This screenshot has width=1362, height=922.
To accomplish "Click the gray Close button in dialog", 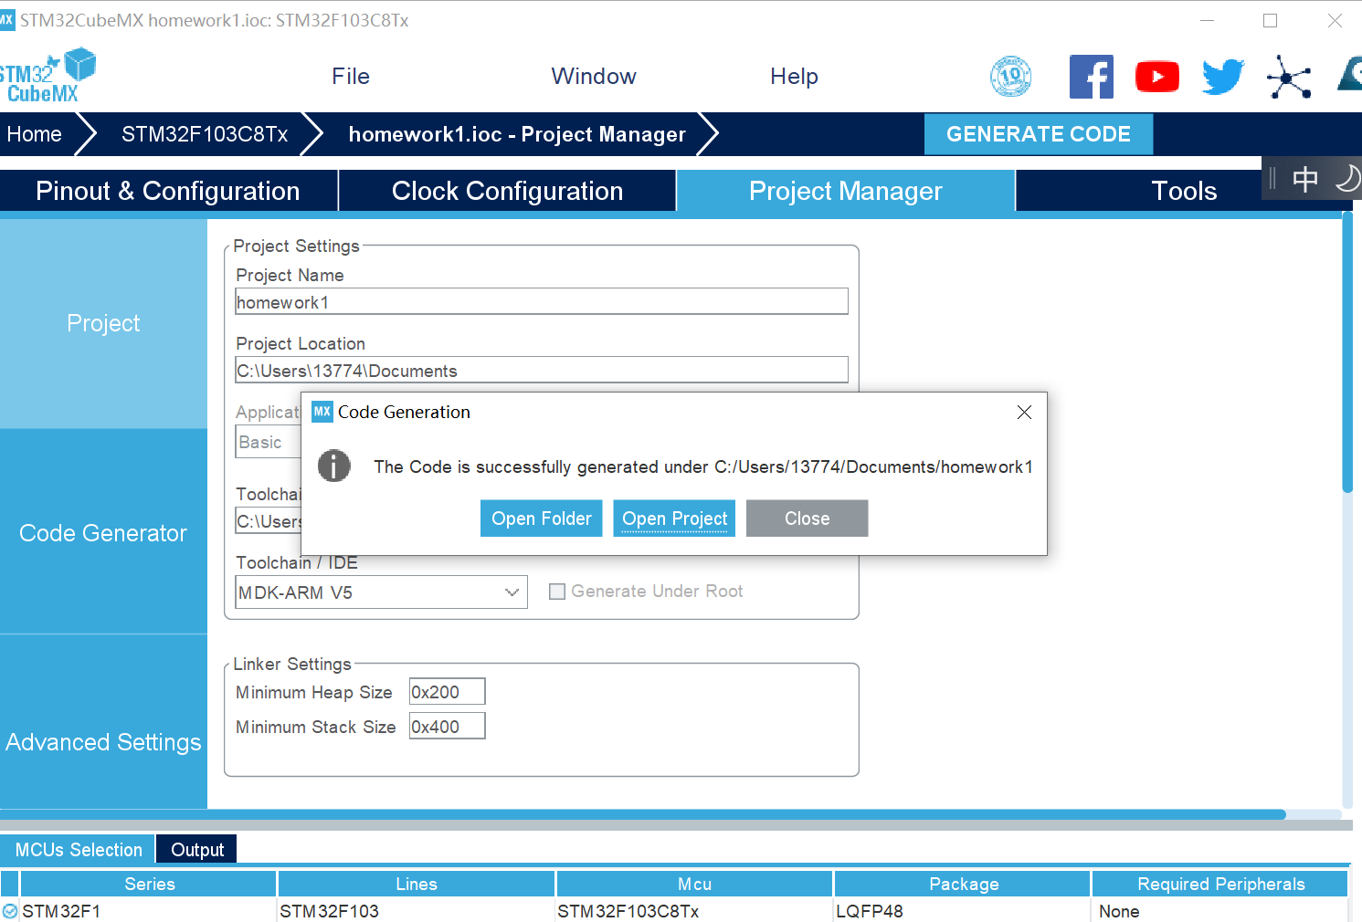I will click(808, 519).
